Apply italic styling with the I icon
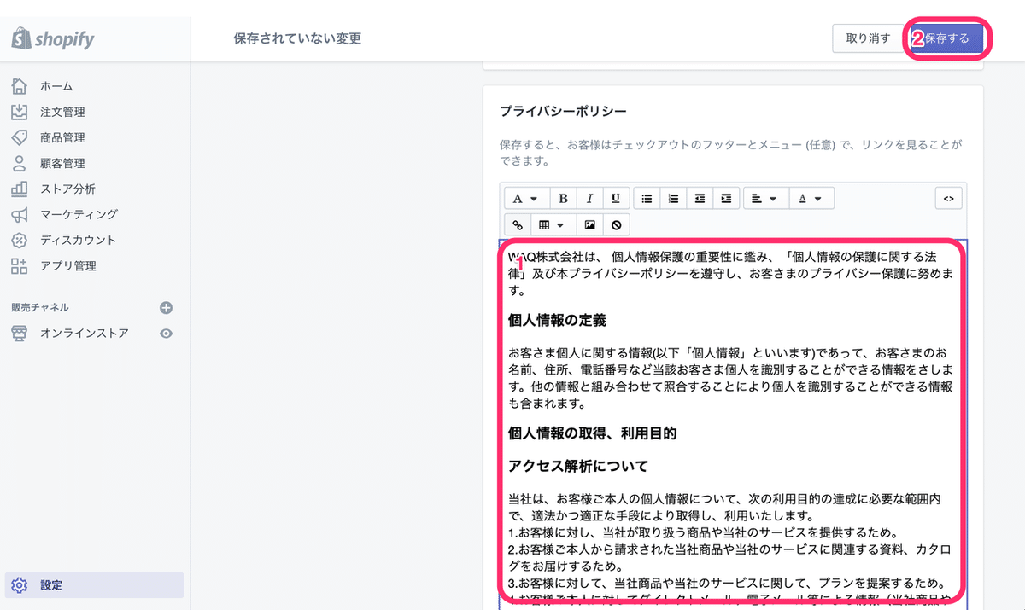 pos(589,198)
